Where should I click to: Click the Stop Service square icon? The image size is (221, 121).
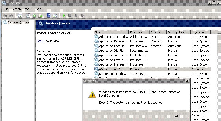coord(70,16)
